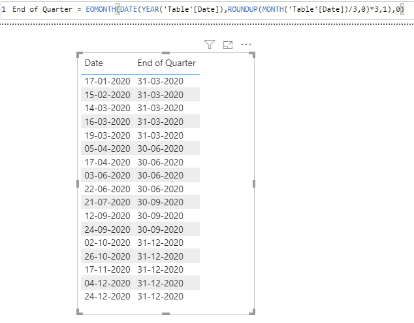Click the bottom-left visual resize handle
Viewport: 414px width, 323px height.
79,312
